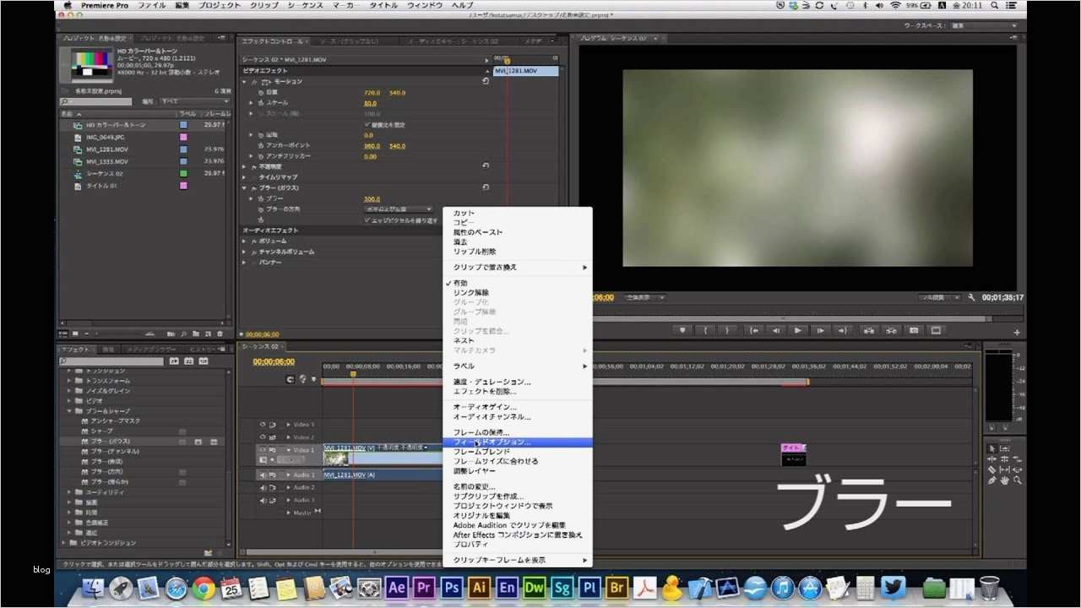Toggle the uniform scale checkbox

coord(367,124)
